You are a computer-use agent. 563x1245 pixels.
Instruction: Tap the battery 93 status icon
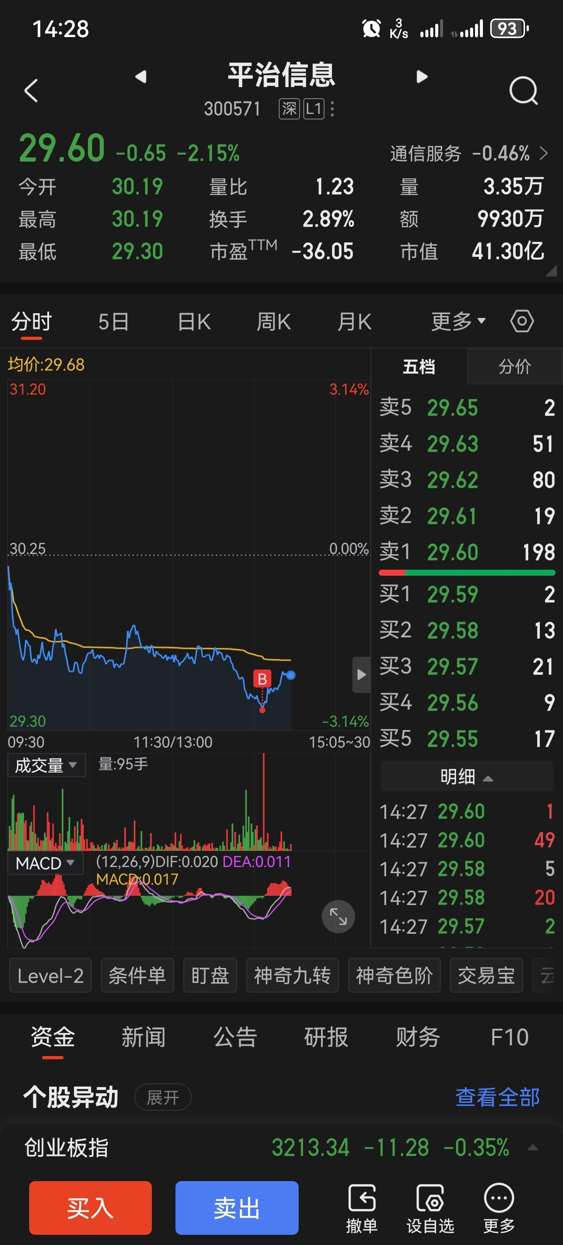509,29
